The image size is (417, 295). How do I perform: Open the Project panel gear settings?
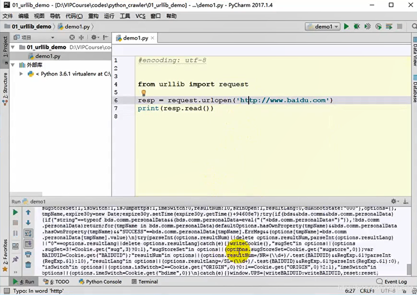coord(95,37)
